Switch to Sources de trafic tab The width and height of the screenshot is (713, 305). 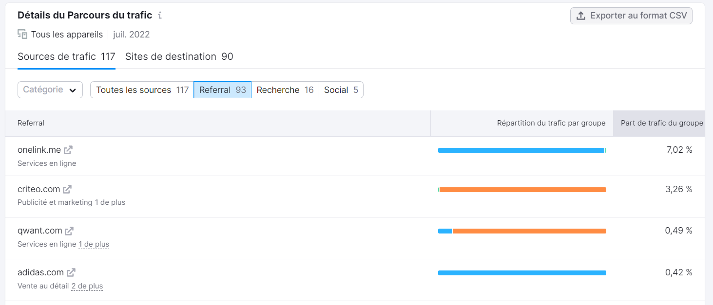66,56
